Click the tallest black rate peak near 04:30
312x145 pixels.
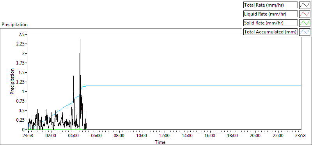(x=80, y=40)
